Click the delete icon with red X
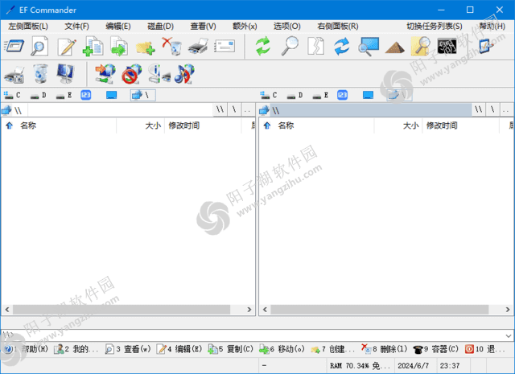 coord(171,46)
